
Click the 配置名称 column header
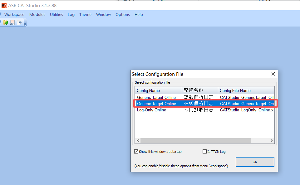[x=200, y=90]
